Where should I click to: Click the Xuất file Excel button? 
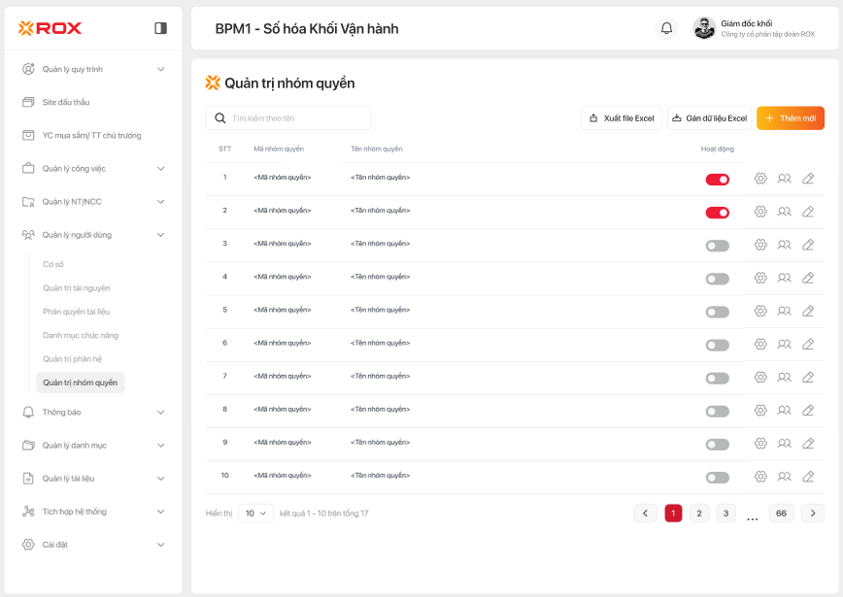coord(621,118)
